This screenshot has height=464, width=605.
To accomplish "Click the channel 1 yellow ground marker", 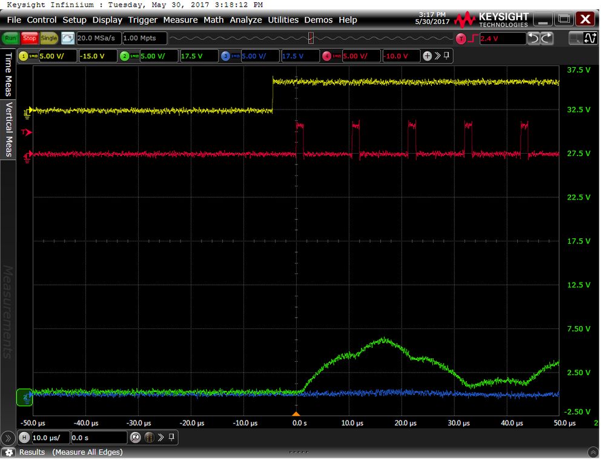I will coord(27,113).
